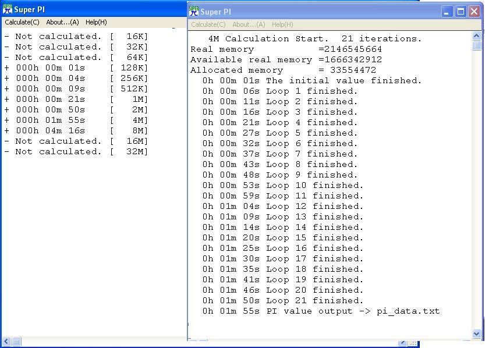Image resolution: width=489 pixels, height=348 pixels.
Task: Click the left Super PI title bar
Action: tap(94, 9)
